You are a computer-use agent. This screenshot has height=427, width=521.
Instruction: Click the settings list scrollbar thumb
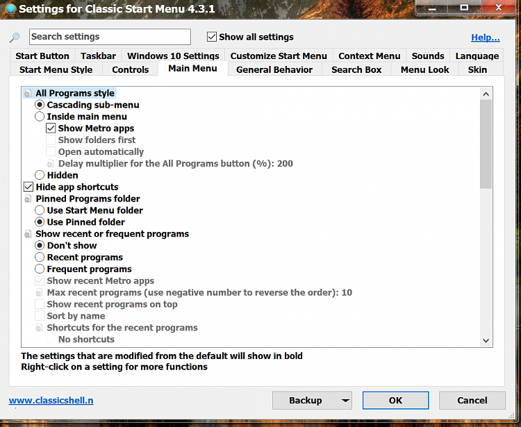[x=486, y=144]
